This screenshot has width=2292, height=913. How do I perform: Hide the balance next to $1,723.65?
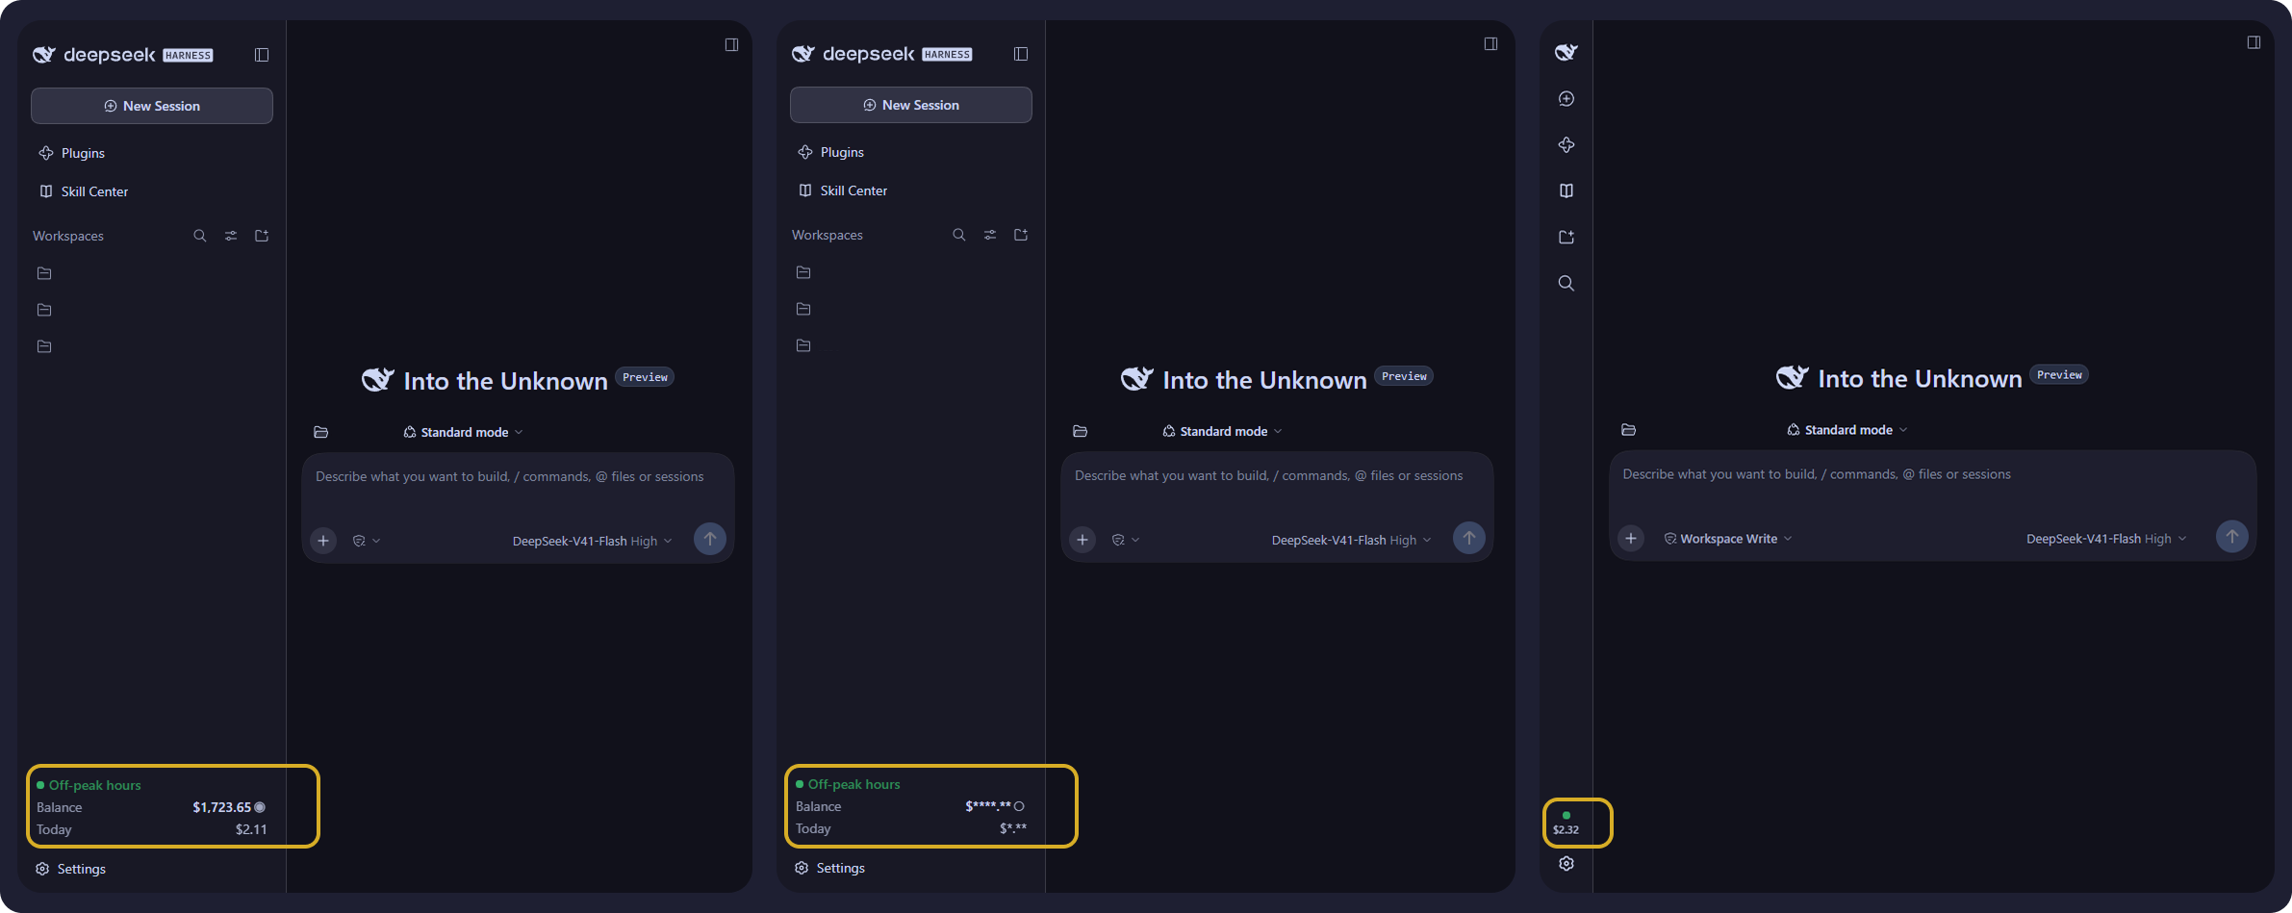(x=260, y=807)
